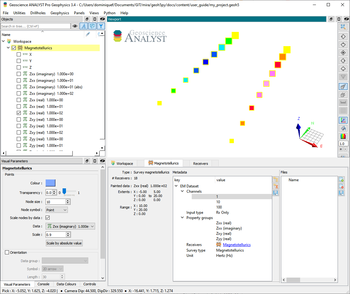
Task: Click the funnel filter icon in Objects toolbar
Action: (101, 26)
